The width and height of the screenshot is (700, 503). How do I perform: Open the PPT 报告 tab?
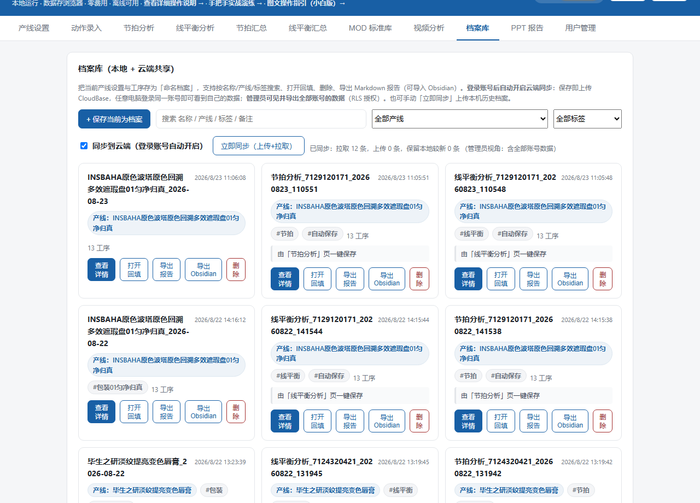pos(527,28)
